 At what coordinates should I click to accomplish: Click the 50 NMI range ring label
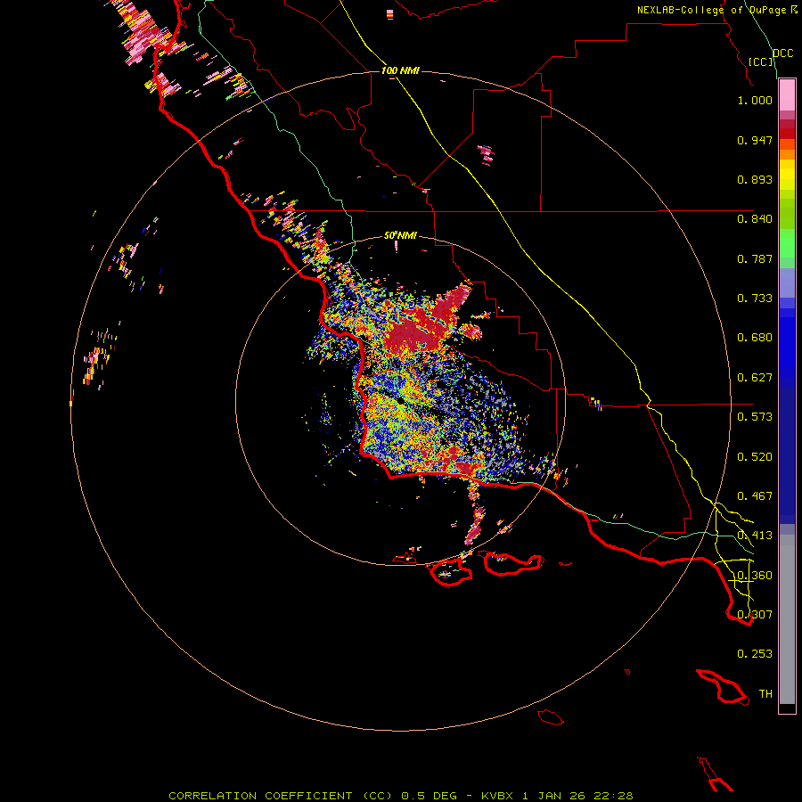tap(400, 235)
